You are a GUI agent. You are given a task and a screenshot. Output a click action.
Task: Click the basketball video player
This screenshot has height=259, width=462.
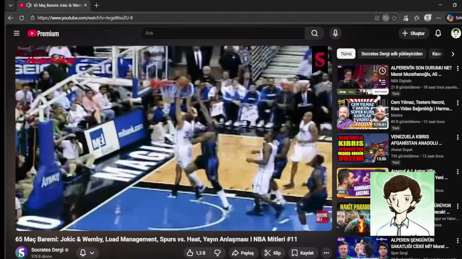[x=174, y=138]
